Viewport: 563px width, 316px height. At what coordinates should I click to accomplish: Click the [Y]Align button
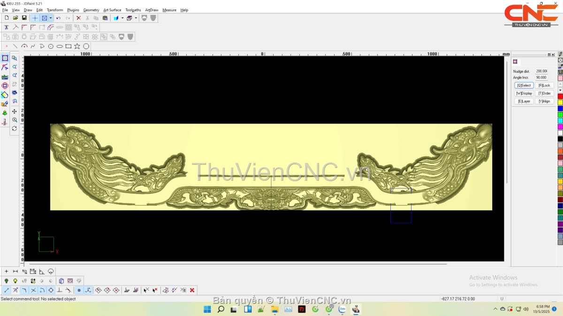click(x=544, y=101)
